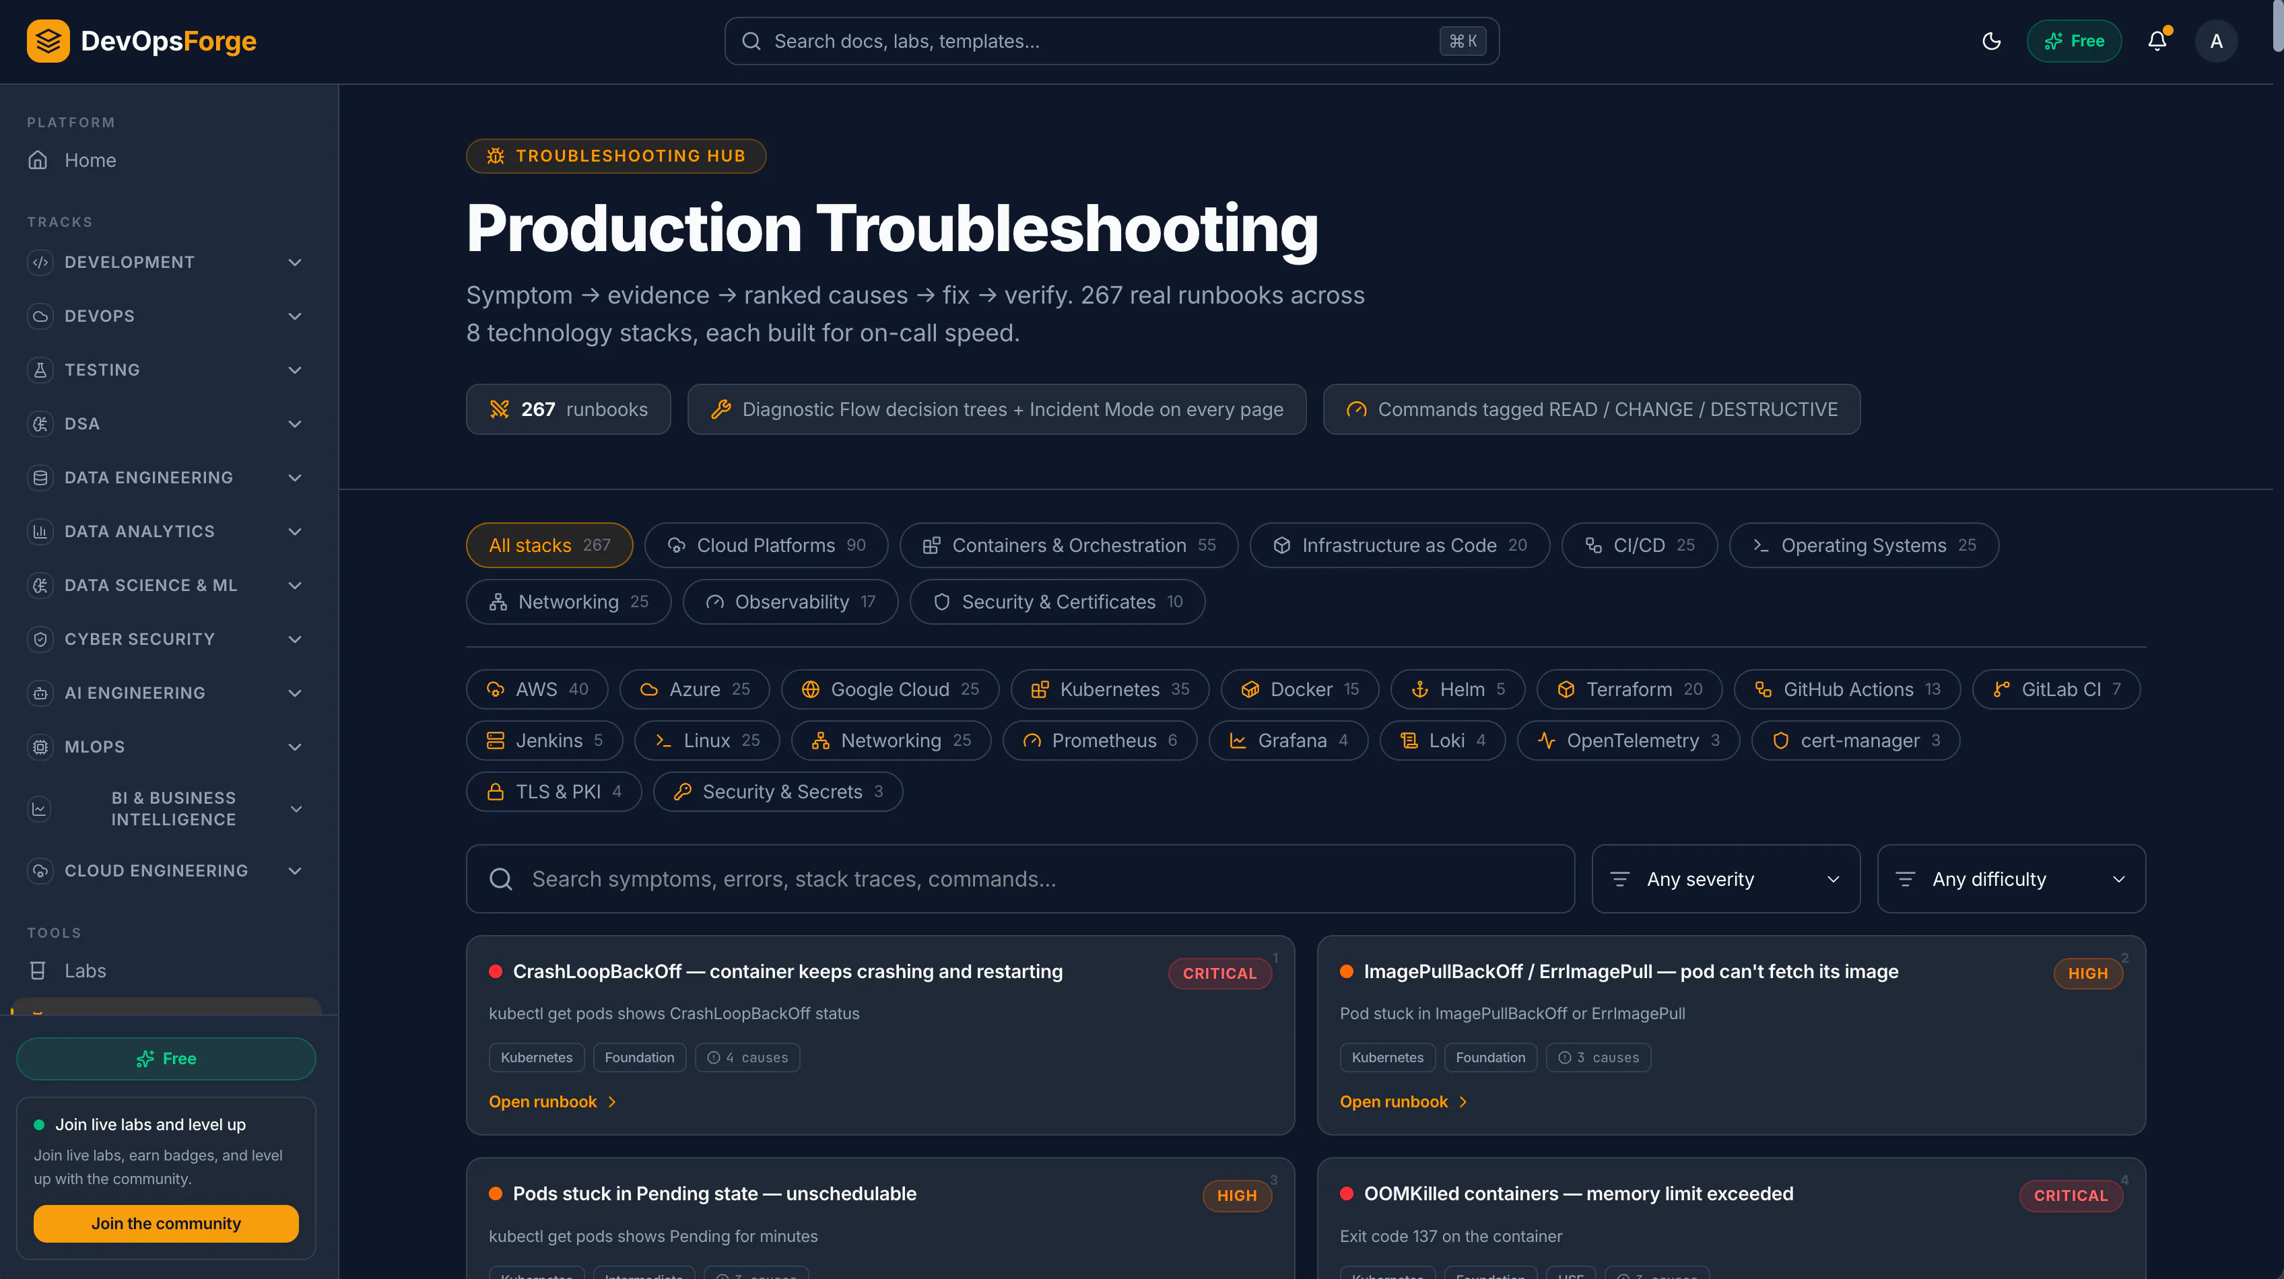The height and width of the screenshot is (1279, 2284).
Task: Select the All stacks filter tab
Action: (549, 545)
